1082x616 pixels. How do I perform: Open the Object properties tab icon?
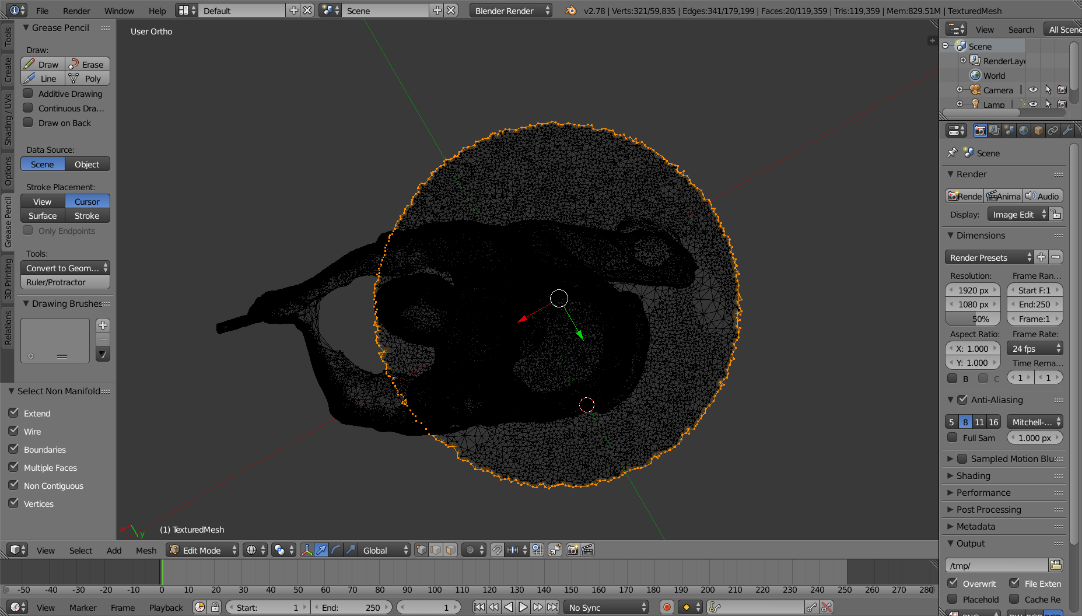coord(1038,131)
